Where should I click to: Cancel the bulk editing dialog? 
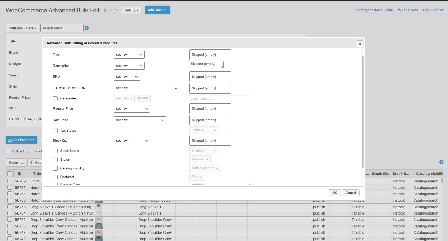(x=351, y=193)
